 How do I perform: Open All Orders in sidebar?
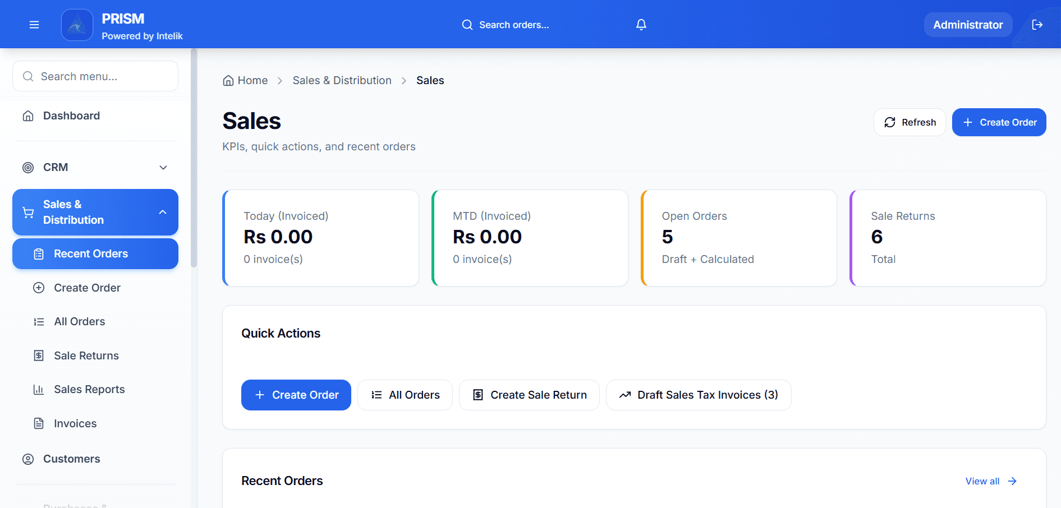tap(79, 321)
